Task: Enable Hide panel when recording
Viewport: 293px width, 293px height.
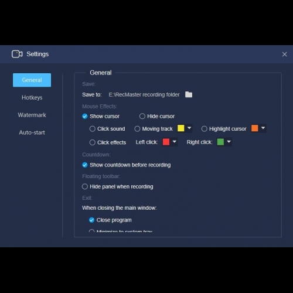Action: pyautogui.click(x=85, y=186)
